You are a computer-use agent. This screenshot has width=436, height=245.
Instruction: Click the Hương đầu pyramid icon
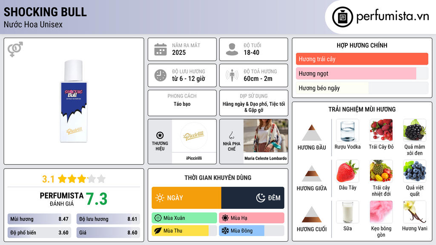pos(312,133)
